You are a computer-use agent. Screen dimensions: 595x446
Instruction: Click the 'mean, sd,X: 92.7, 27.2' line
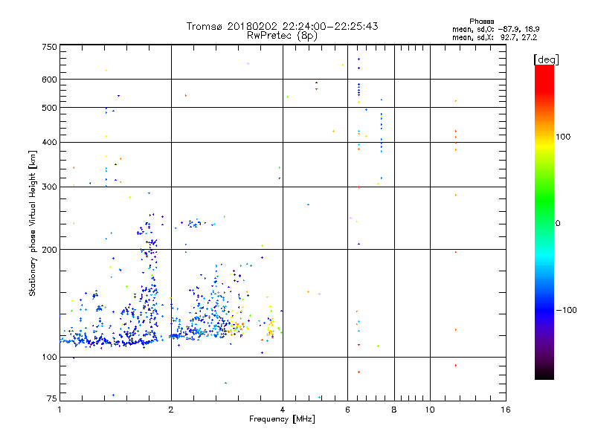coord(495,37)
